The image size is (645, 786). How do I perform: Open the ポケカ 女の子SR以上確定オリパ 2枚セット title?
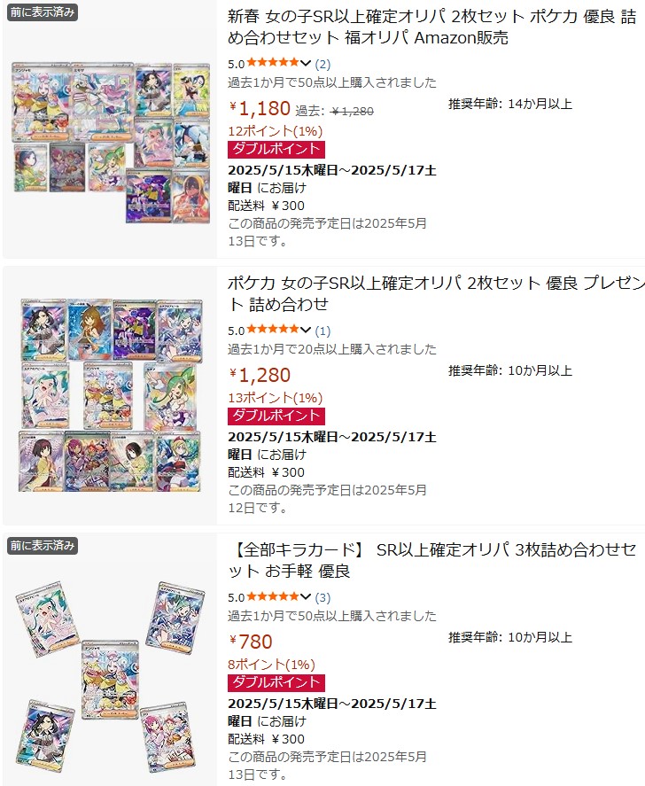click(x=436, y=293)
